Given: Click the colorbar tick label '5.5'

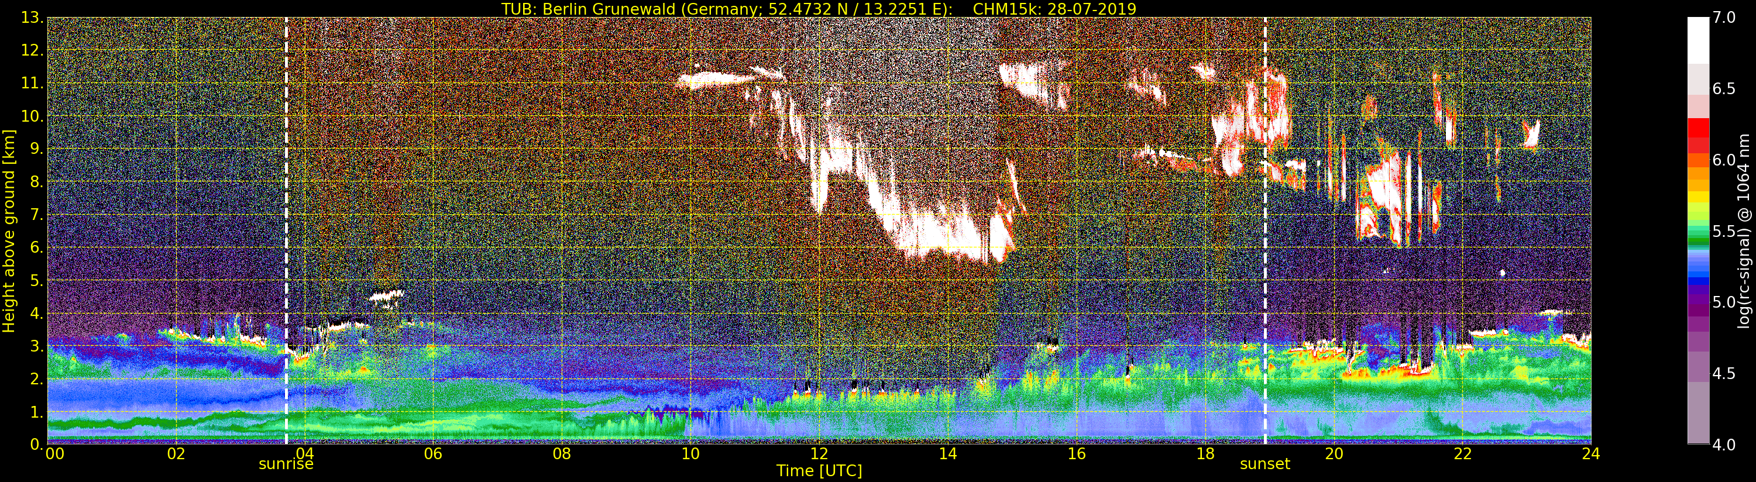Looking at the screenshot, I should (x=1724, y=231).
